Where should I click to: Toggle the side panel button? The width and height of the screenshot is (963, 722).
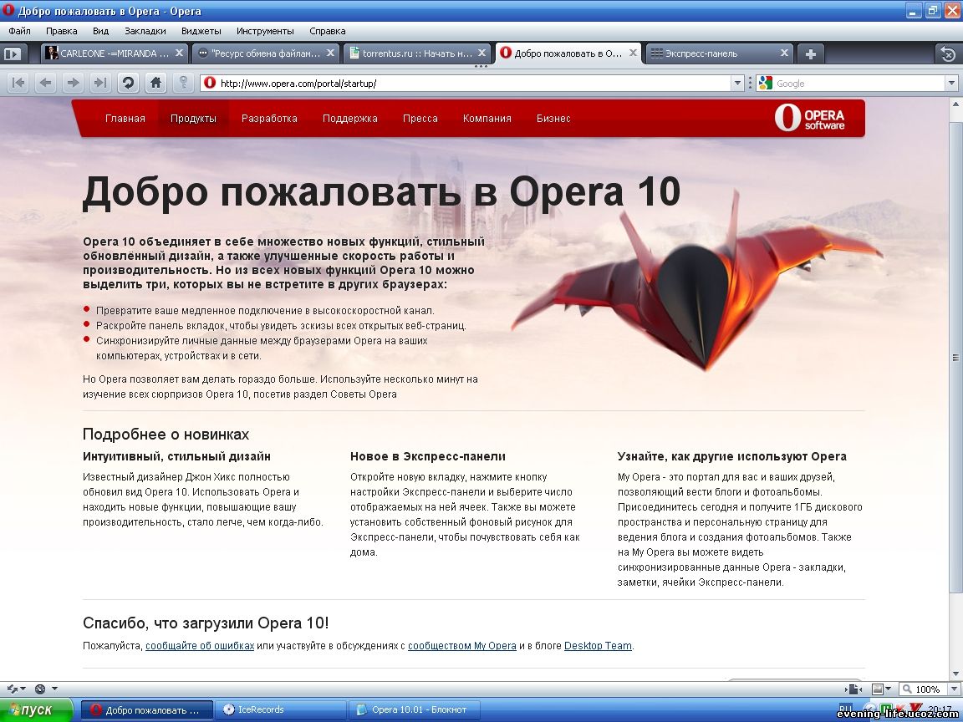(x=13, y=54)
